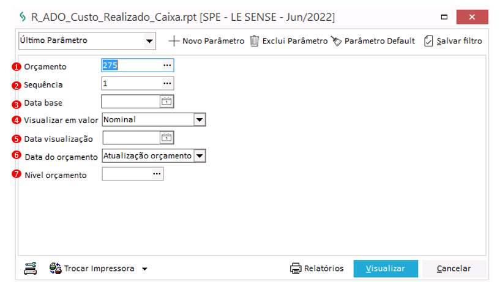The height and width of the screenshot is (282, 500).
Task: Open the Data do orçamento dropdown
Action: [x=199, y=156]
